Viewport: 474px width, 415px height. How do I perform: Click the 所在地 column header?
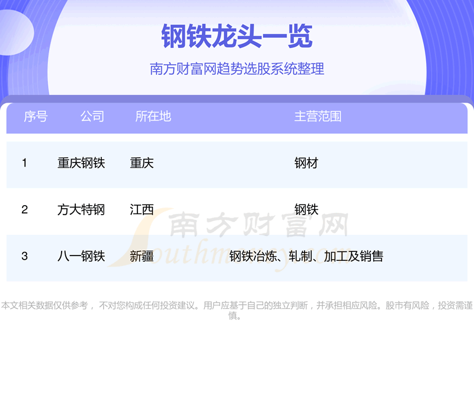[153, 116]
